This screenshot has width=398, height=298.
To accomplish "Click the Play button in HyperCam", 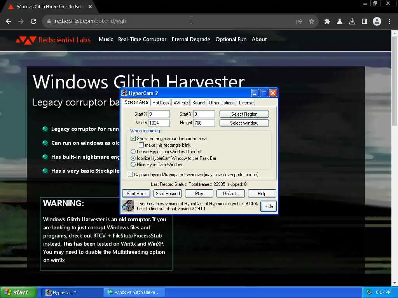I will pyautogui.click(x=199, y=193).
